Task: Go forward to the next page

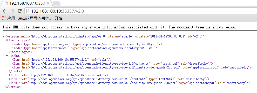Action: pyautogui.click(x=12, y=11)
